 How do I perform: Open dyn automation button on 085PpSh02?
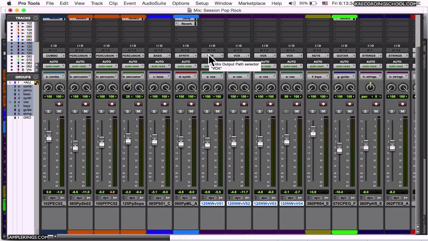click(x=79, y=198)
